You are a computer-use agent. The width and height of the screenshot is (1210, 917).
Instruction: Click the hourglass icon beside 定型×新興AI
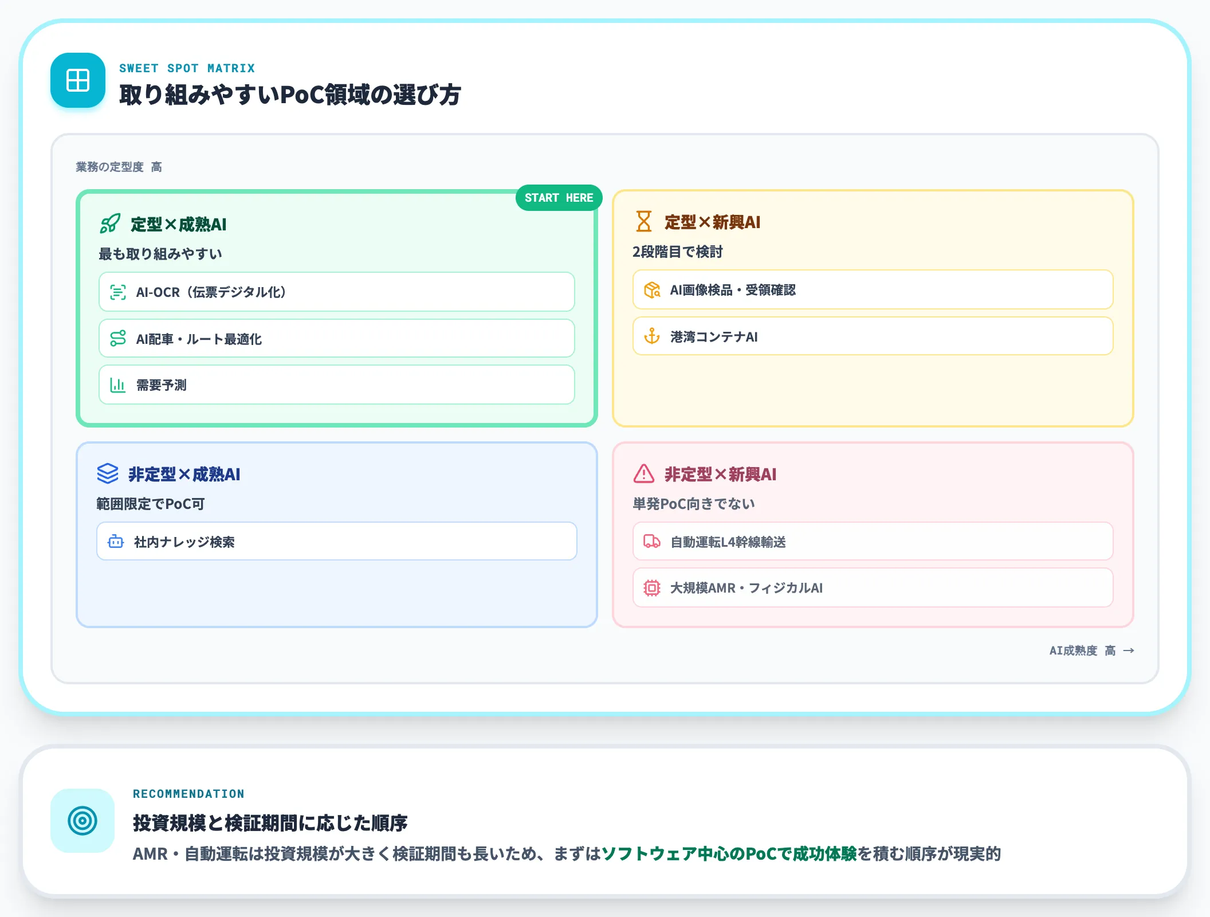coord(644,221)
